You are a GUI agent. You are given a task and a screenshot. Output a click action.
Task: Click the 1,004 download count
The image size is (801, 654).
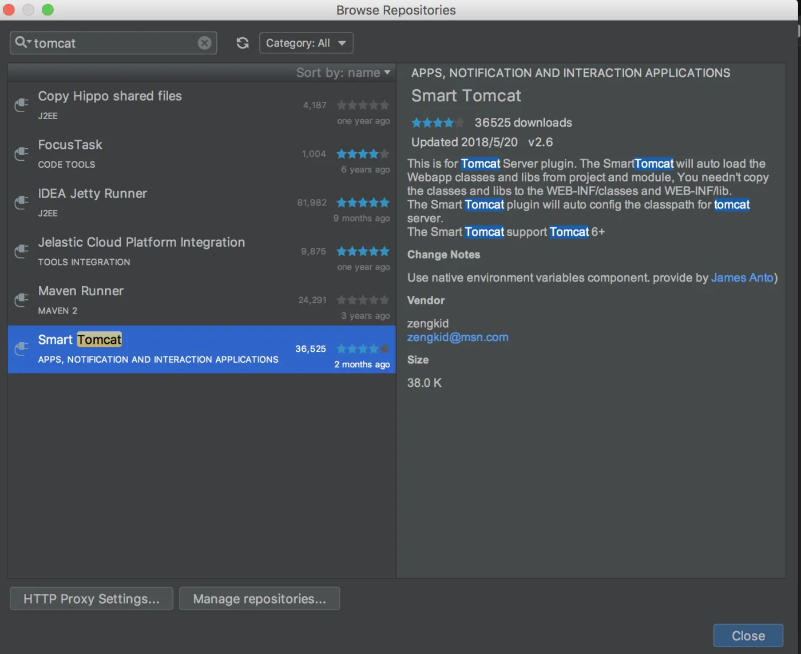[x=314, y=154]
